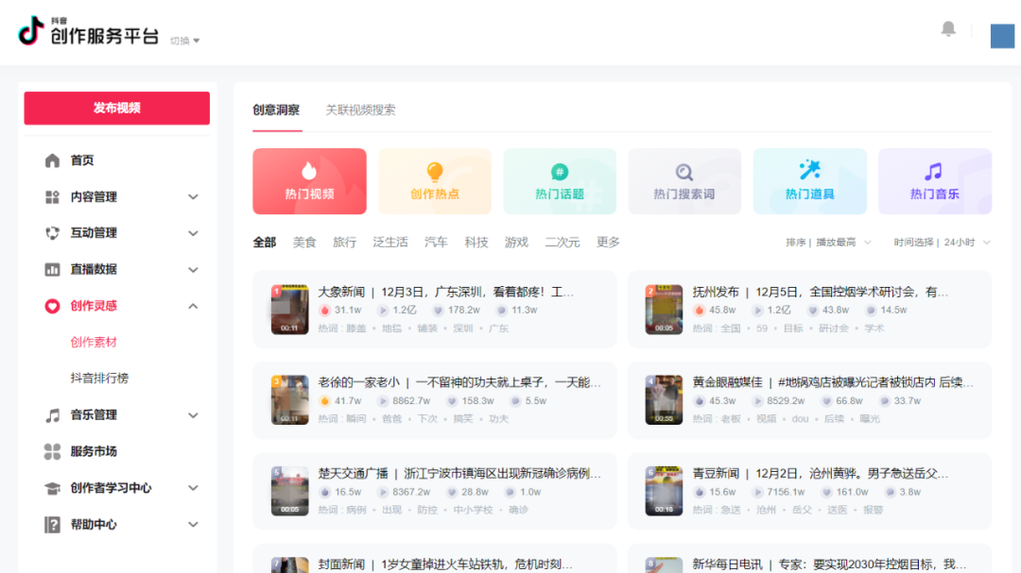The image size is (1021, 573).
Task: Click the 直播数据 chart icon
Action: click(52, 269)
